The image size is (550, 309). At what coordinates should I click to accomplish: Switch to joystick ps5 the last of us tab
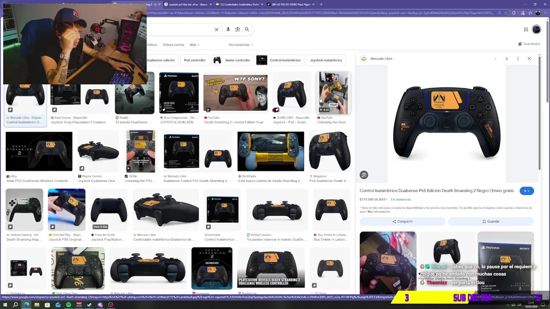pos(188,4)
